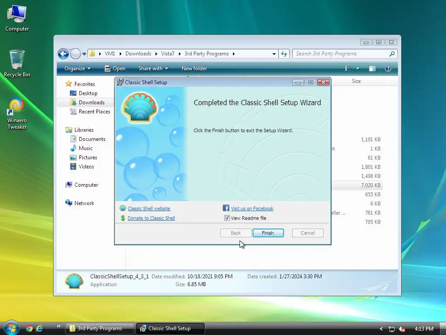Launch Chrome from the quick launch bar
The height and width of the screenshot is (335, 446).
pos(29,328)
